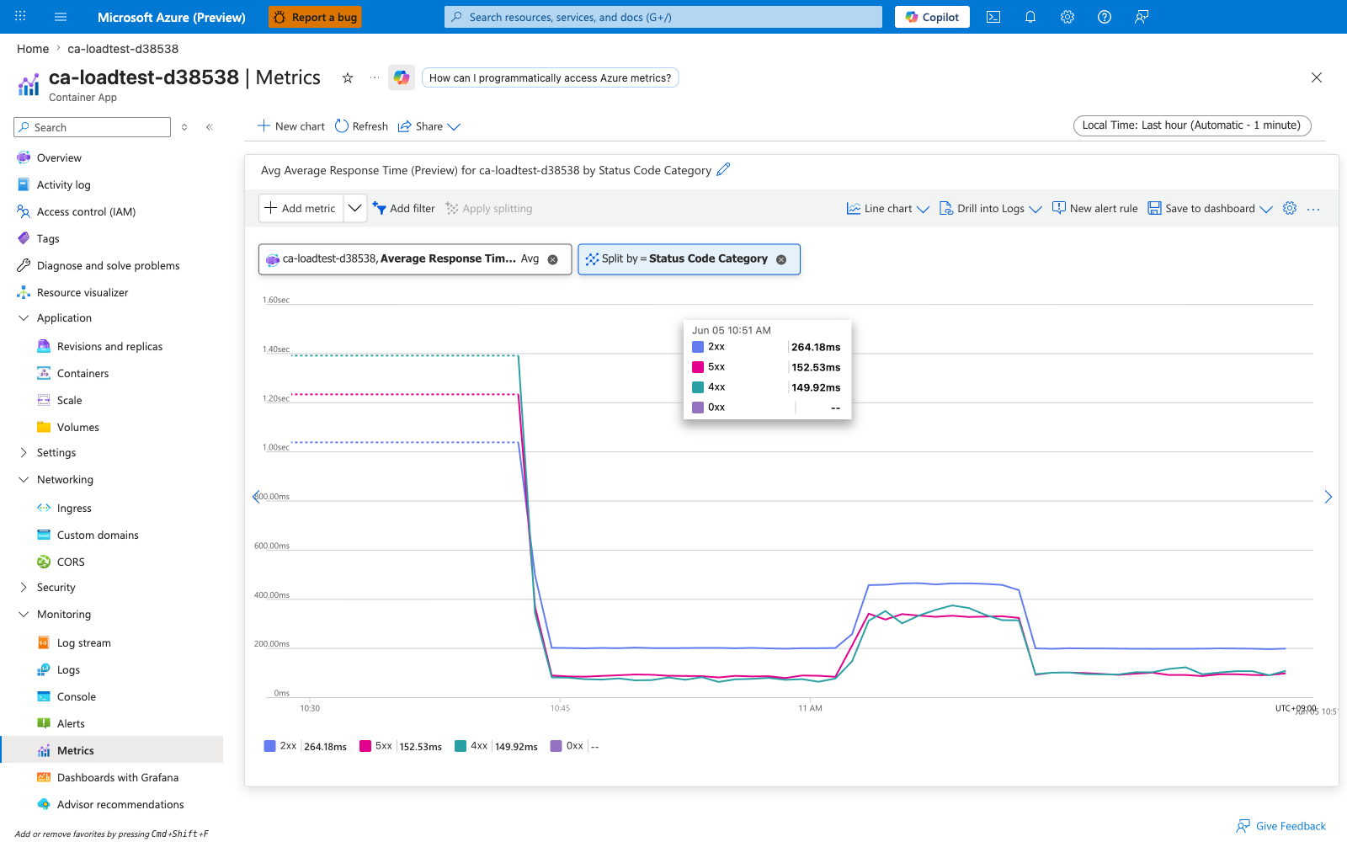Screen dimensions: 1347x842
Task: Open the Local Time range picker
Action: coord(1192,125)
